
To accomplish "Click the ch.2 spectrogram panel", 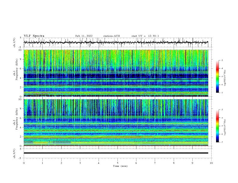I will [x=116, y=123].
